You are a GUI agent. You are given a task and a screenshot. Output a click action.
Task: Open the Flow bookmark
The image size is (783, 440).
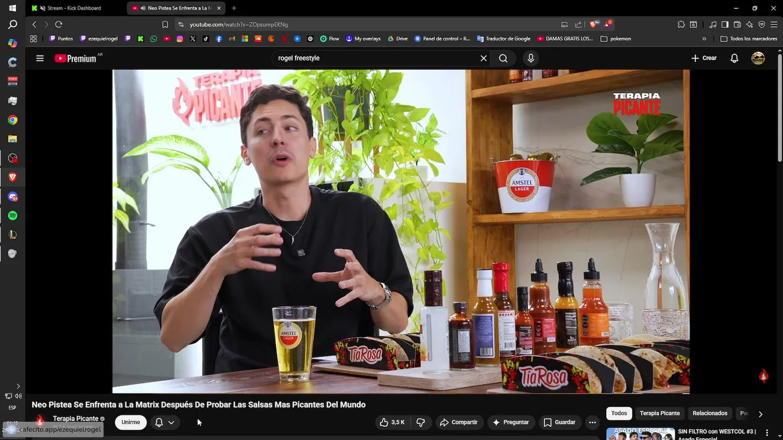(329, 38)
